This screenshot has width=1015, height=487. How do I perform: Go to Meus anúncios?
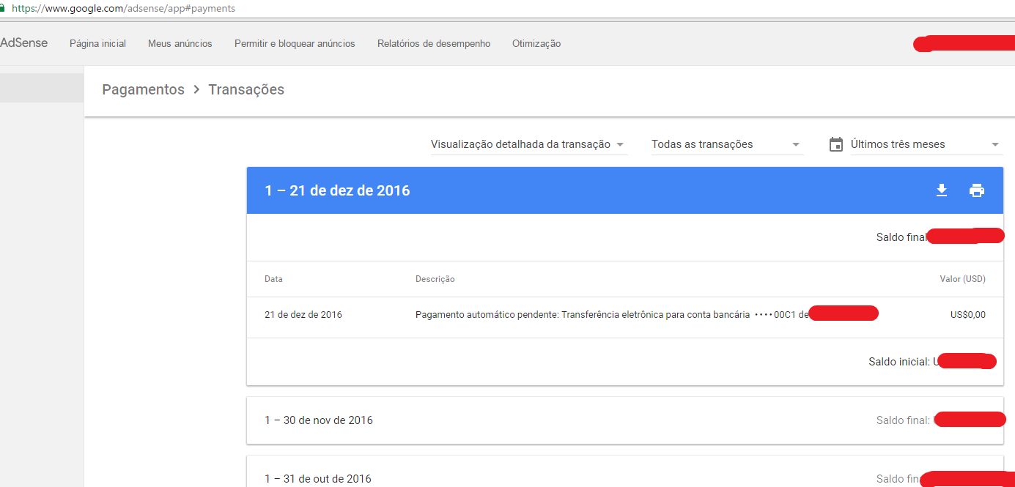(x=180, y=44)
